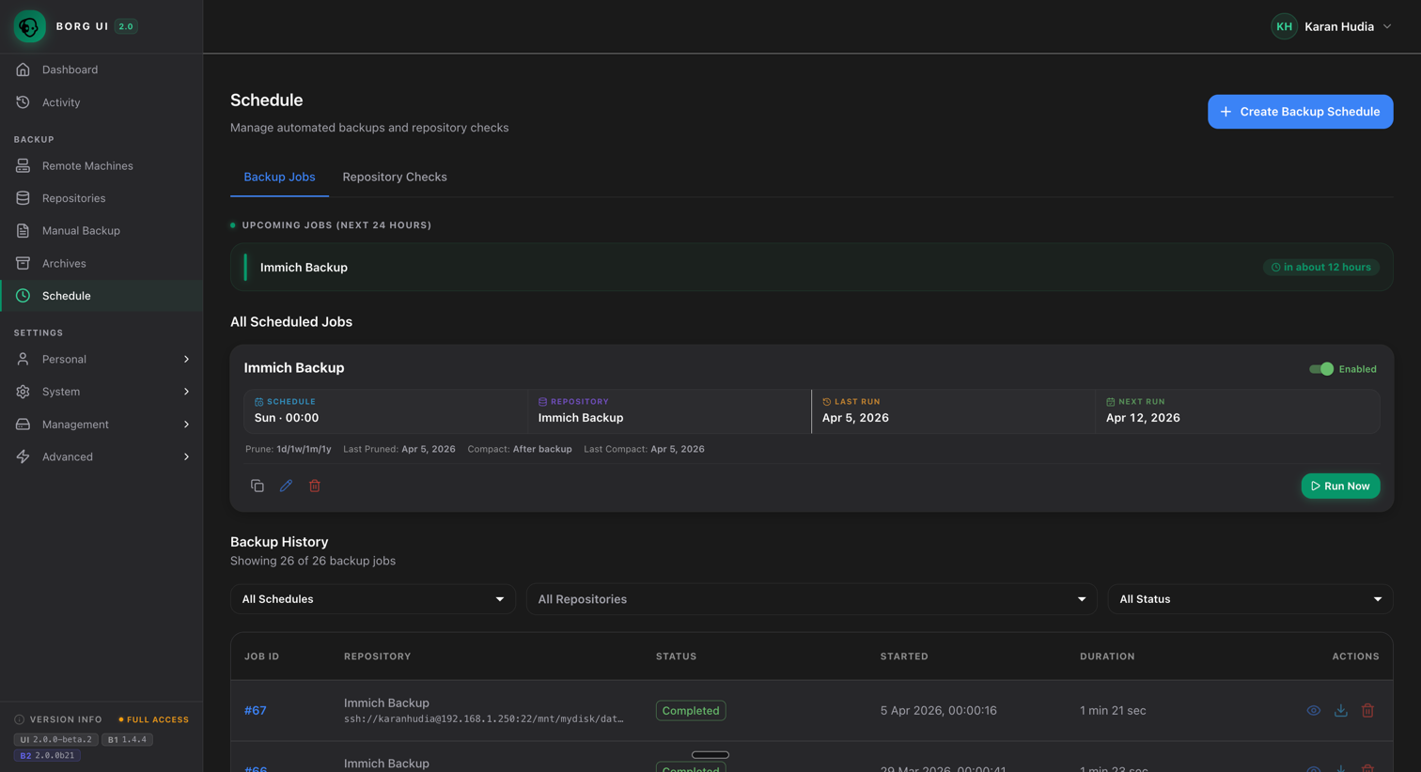Click the Completed status badge for job #67

(x=691, y=711)
